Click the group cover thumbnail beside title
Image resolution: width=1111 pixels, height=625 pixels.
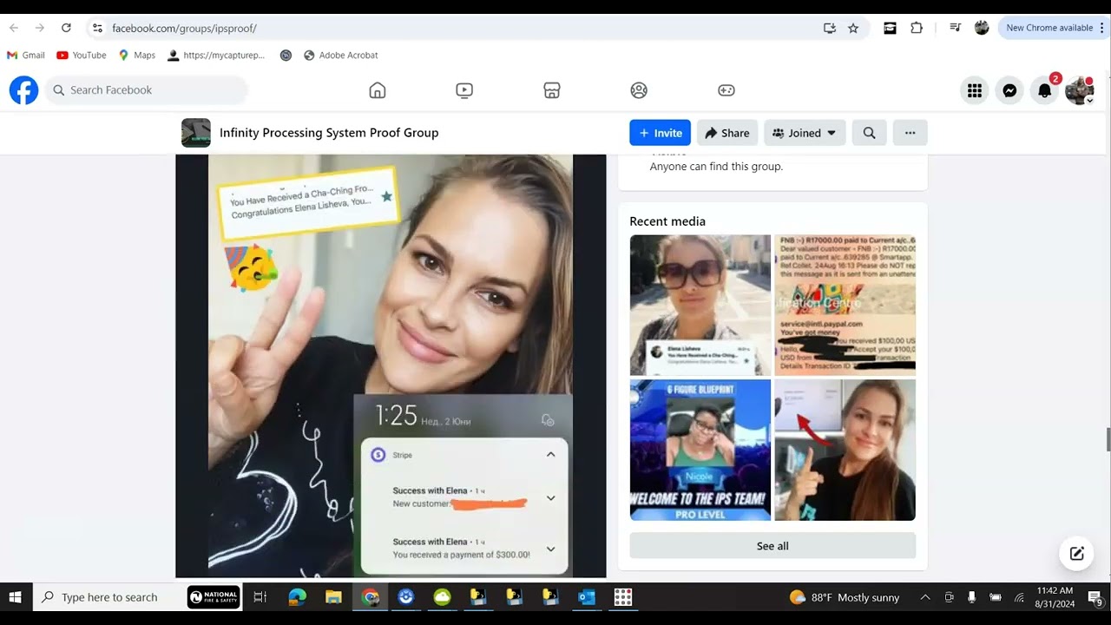tap(196, 133)
